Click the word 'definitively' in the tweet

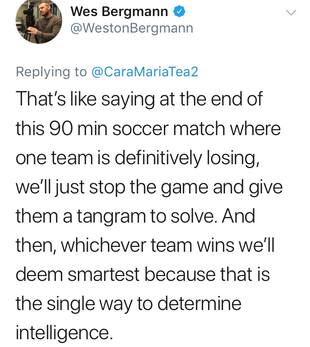(x=158, y=158)
